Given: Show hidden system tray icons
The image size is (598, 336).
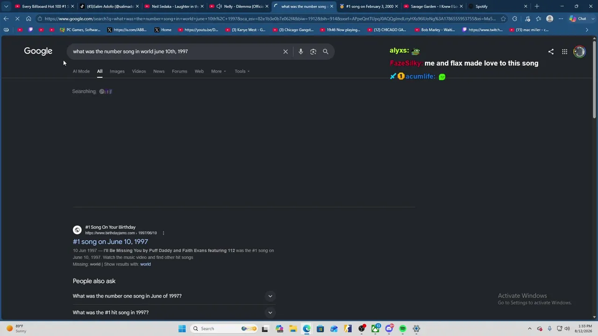Looking at the screenshot, I should (529, 329).
